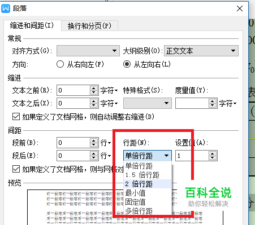Decrease the 段后(E) value with down arrow
Image resolution: width=255 pixels, height=225 pixels.
94,158
